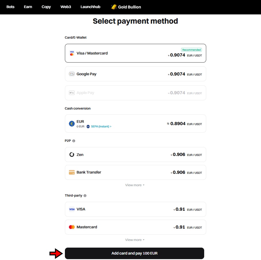Image resolution: width=261 pixels, height=260 pixels.
Task: Click the Zen payment provider icon
Action: (72, 155)
